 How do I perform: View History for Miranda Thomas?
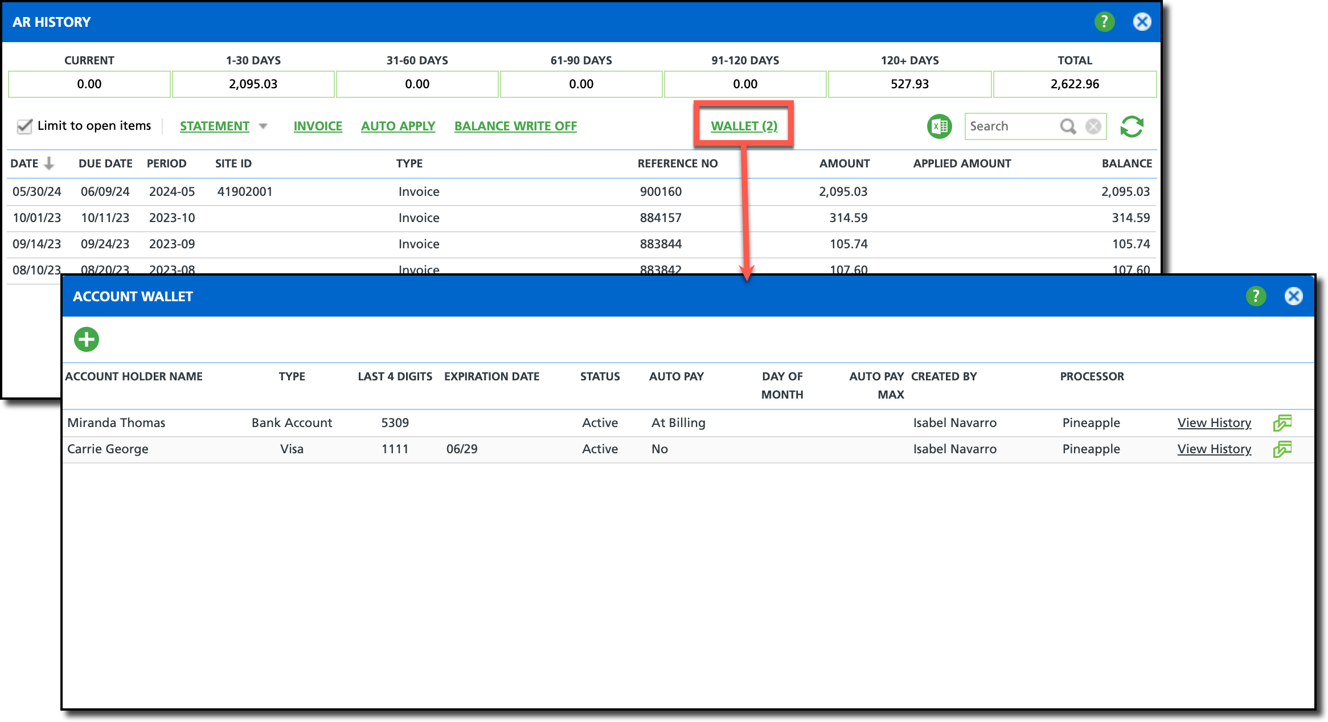(1214, 422)
